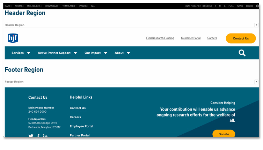Viewport: 263px width, 150px height.
Task: Click the Main Phone Number label
Action: coord(41,108)
